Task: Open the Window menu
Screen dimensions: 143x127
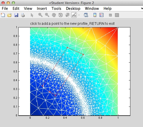Action: point(92,9)
